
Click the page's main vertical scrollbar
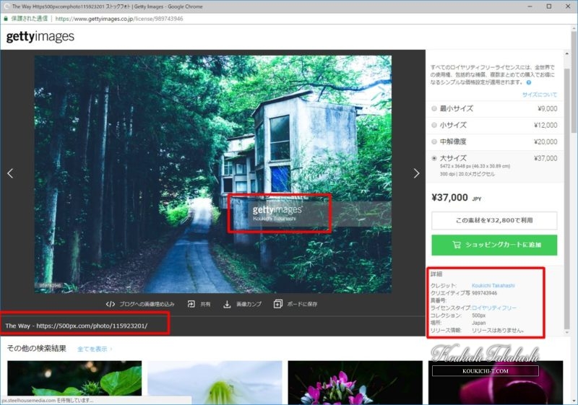click(574, 81)
